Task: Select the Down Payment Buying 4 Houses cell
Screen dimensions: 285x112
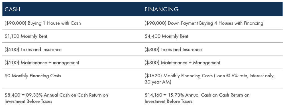Action: [213, 23]
